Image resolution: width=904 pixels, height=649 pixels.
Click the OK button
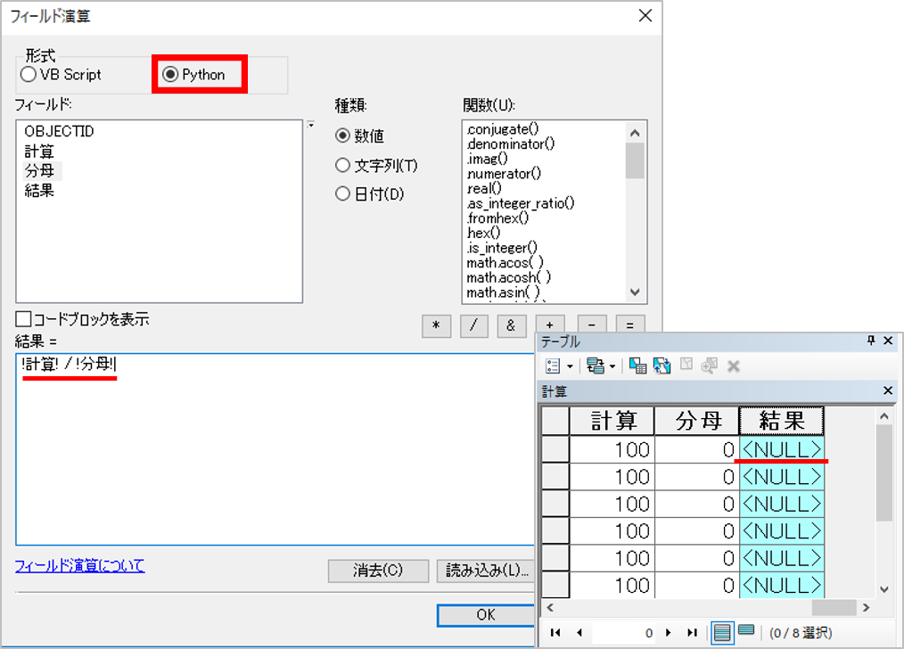486,615
